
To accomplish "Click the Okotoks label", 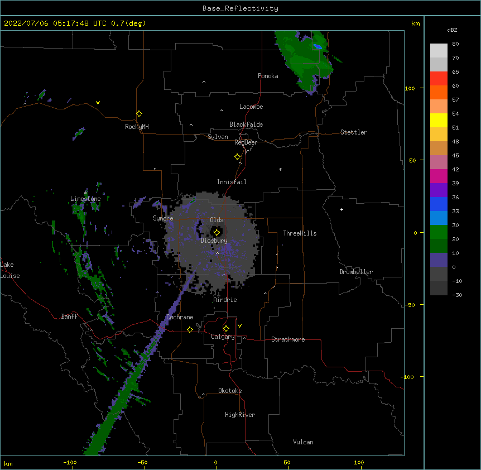I will tap(230, 391).
